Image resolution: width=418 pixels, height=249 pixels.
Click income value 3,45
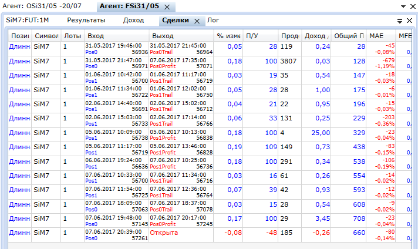(322, 218)
